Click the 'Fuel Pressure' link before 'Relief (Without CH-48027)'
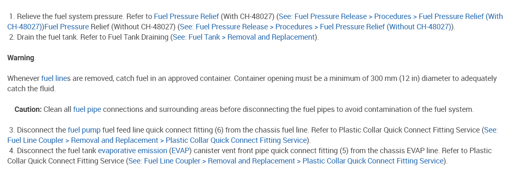Image resolution: width=531 pixels, height=180 pixels. coord(67,27)
